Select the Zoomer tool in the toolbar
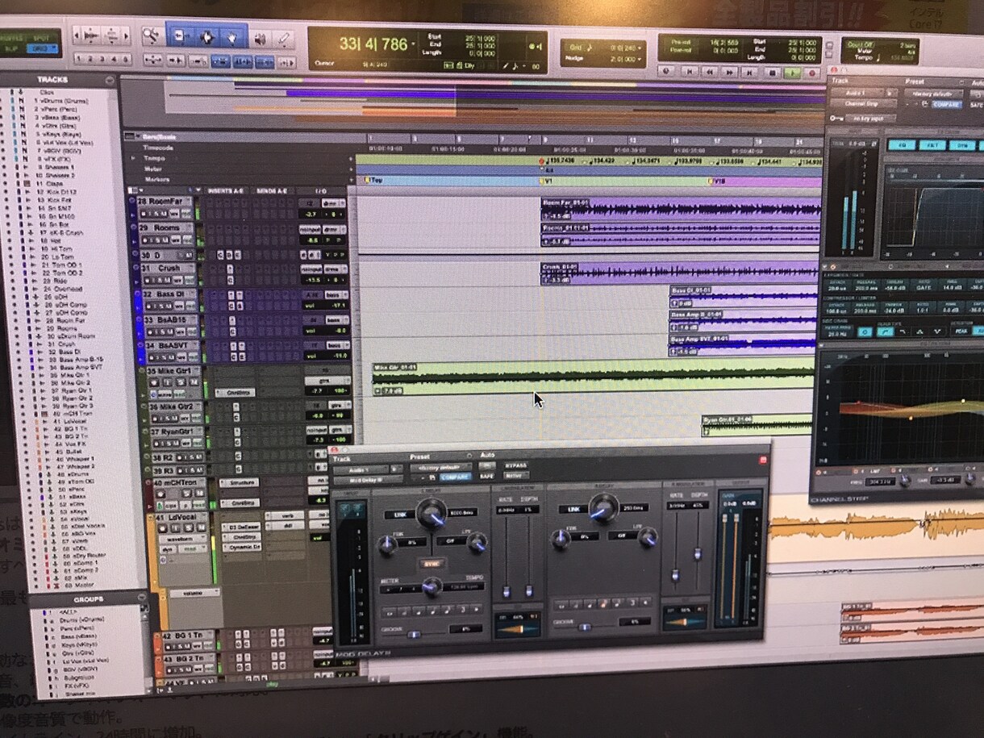Image resolution: width=984 pixels, height=738 pixels. 151,35
